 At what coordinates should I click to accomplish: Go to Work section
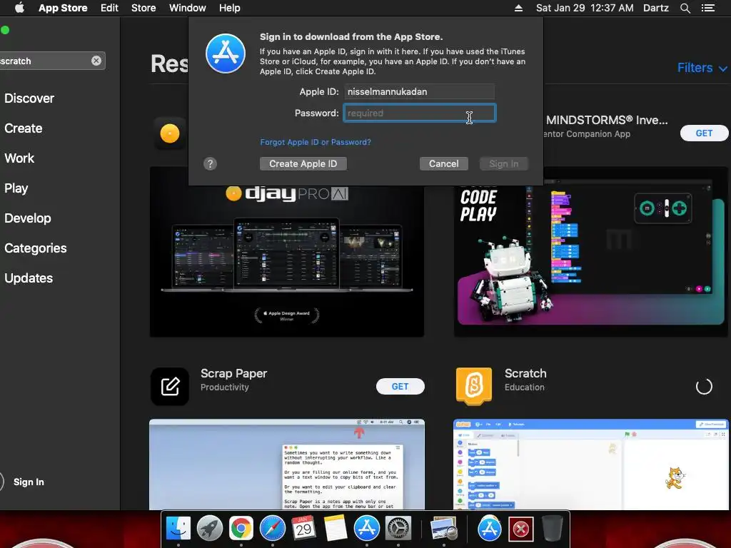[19, 158]
